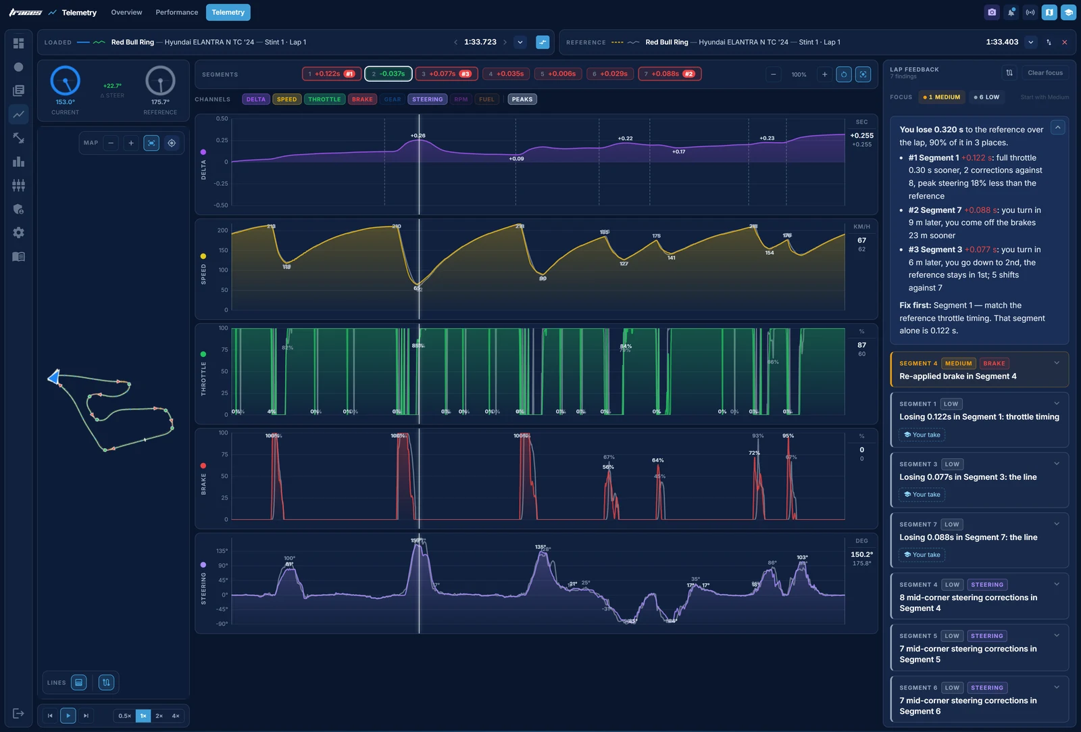
Task: Click the map center target icon
Action: [172, 143]
